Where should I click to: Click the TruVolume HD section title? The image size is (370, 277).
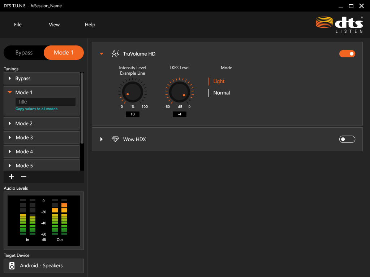coord(139,54)
